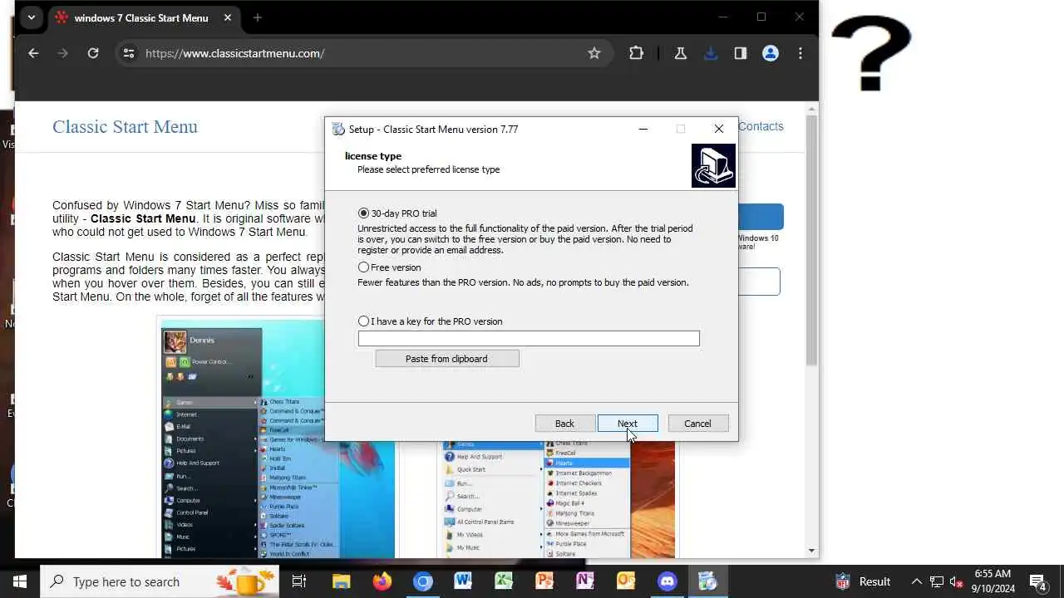Screen dimensions: 1064x598
Task: Open the notification center icon
Action: (x=1037, y=581)
